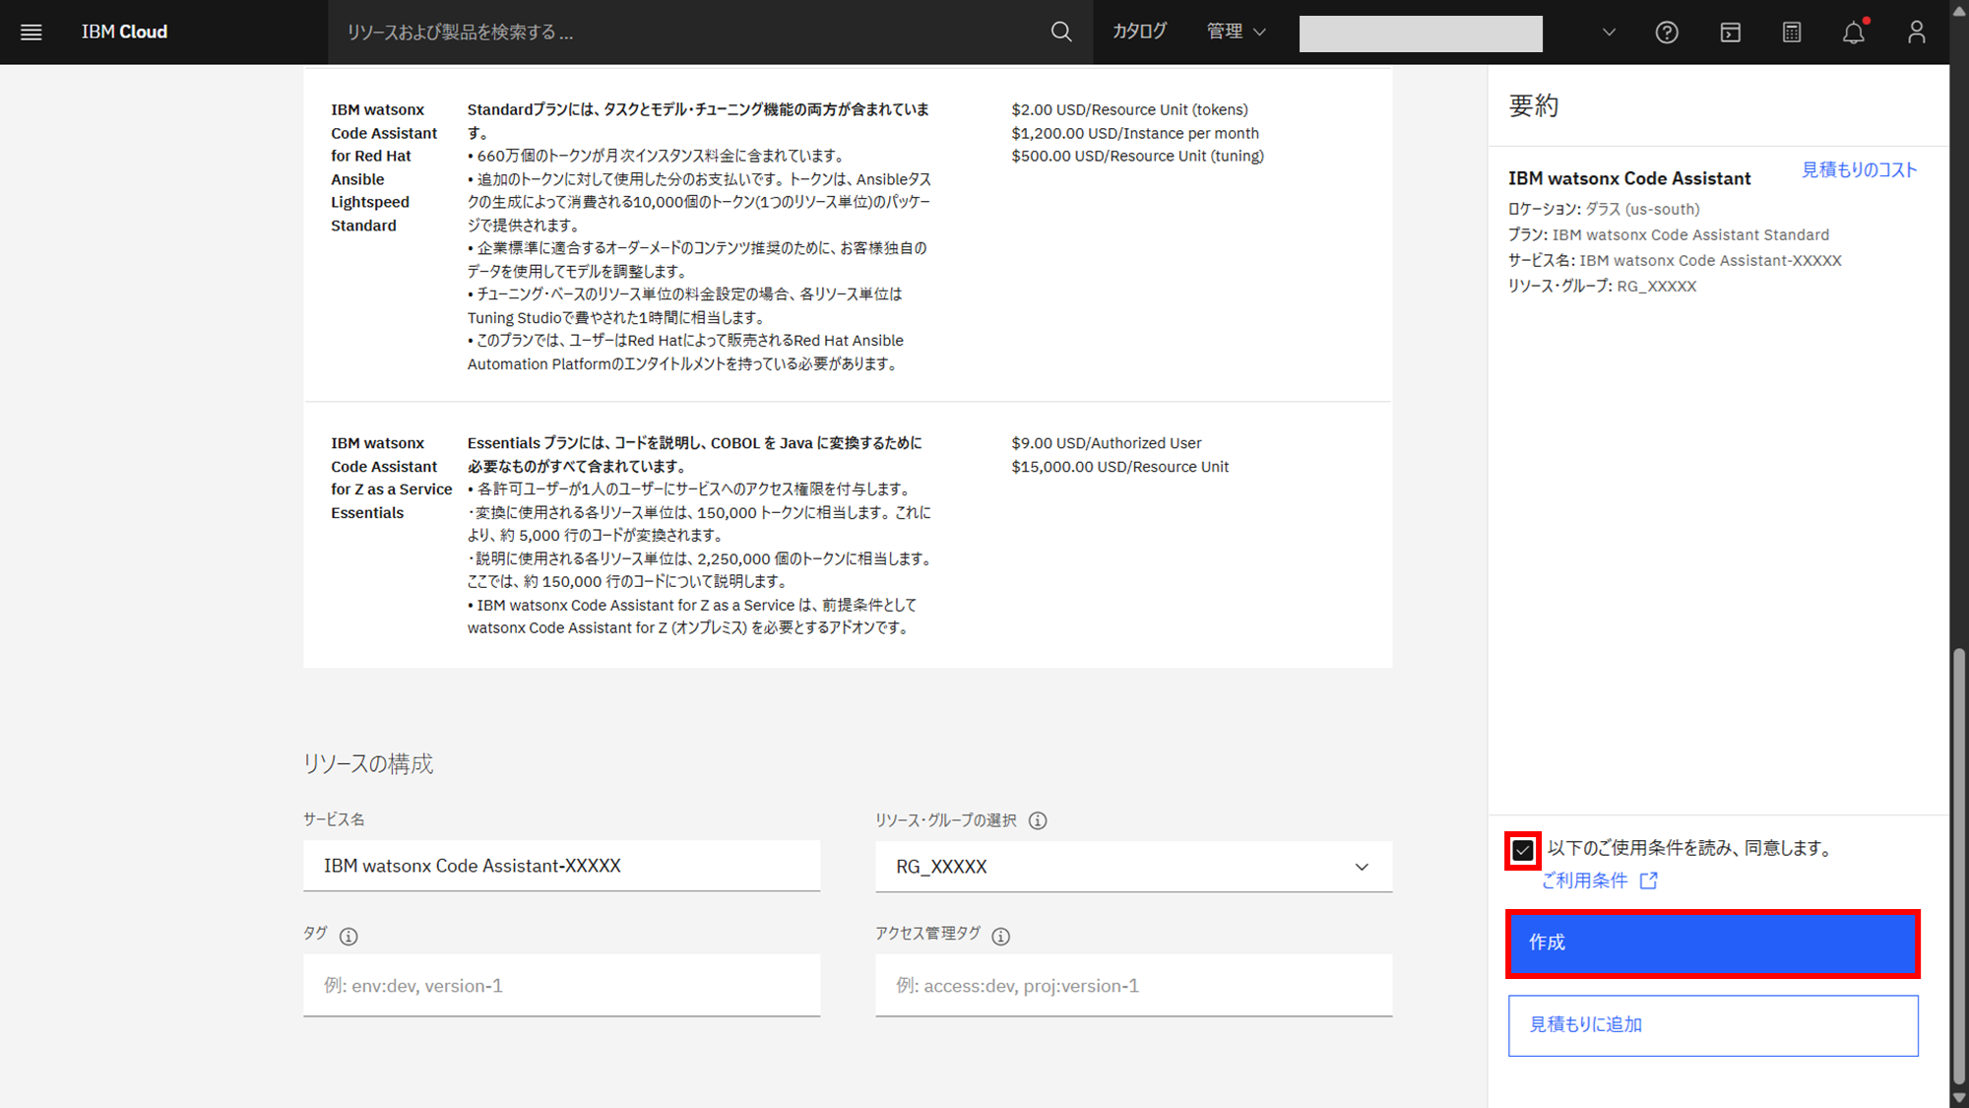Click the search magnifier icon

[x=1060, y=33]
